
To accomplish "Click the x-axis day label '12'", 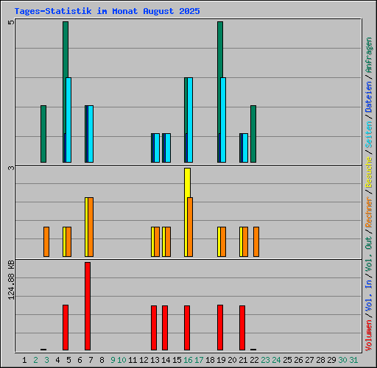I will (x=144, y=360).
